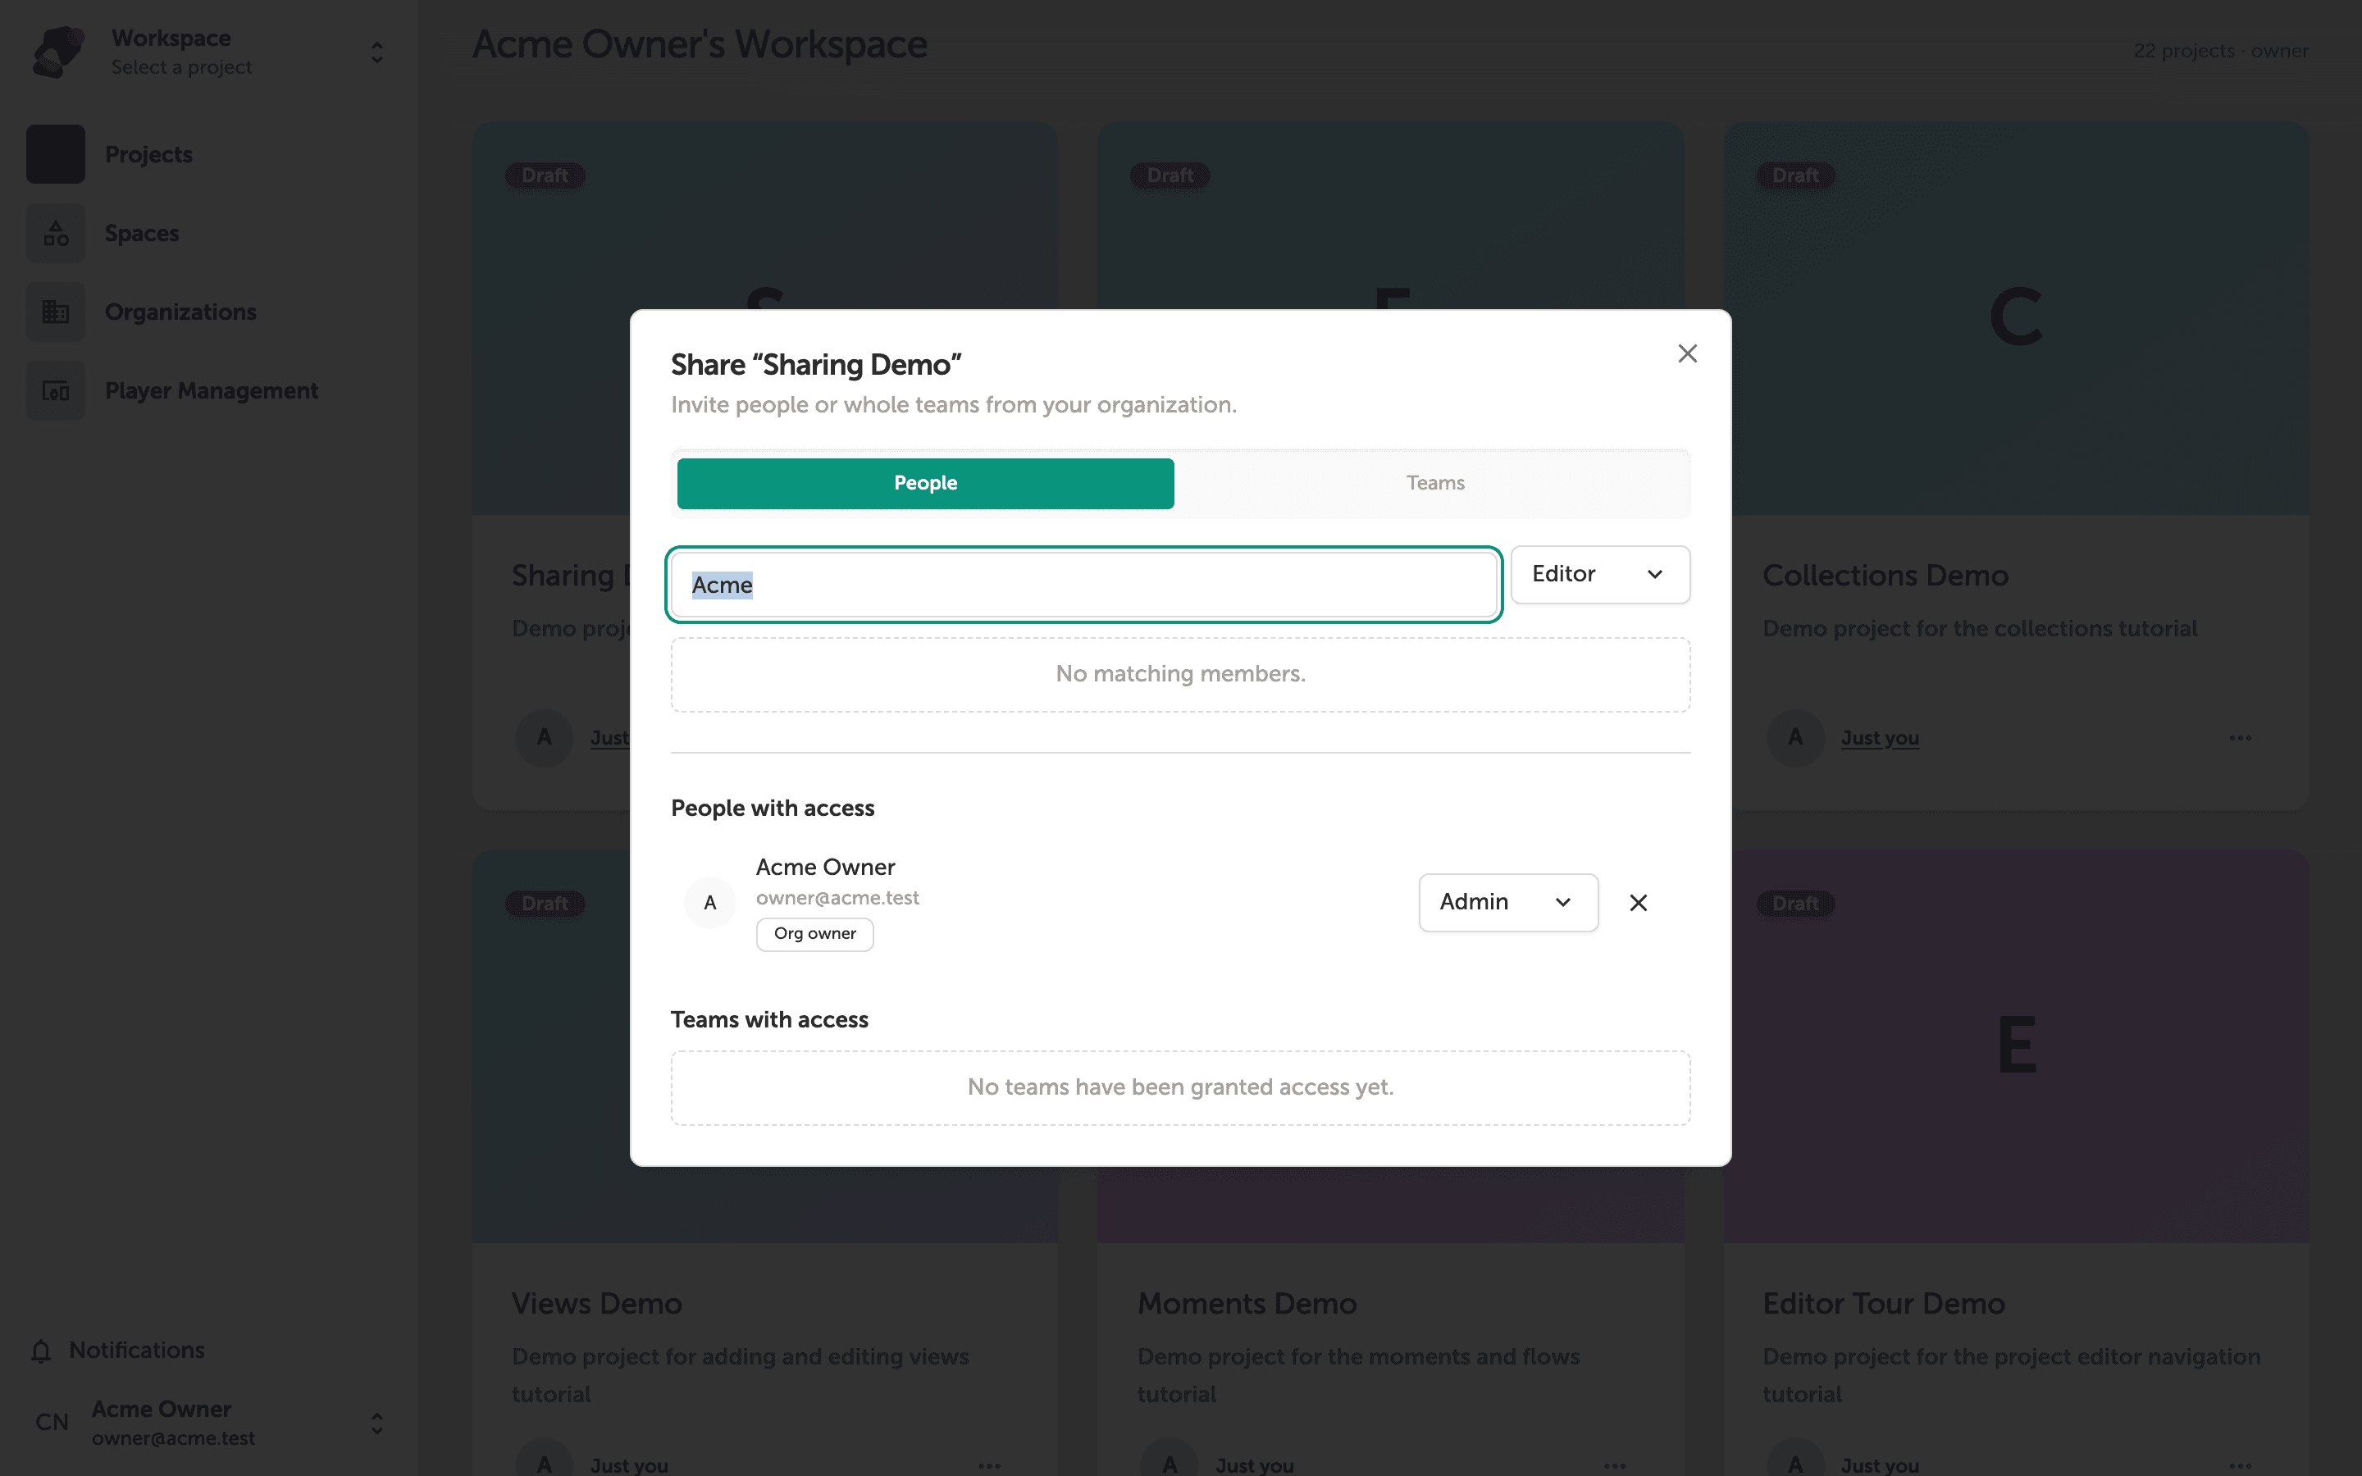Click the Player Management icon
Screen dimensions: 2362x1476
click(56, 390)
